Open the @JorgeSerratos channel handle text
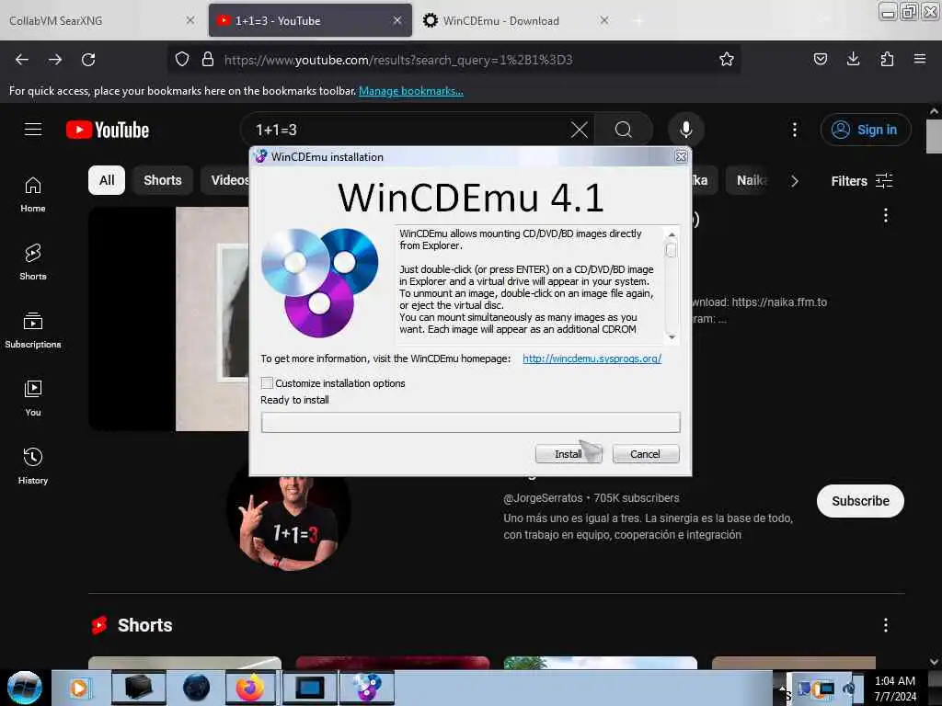 pos(543,497)
